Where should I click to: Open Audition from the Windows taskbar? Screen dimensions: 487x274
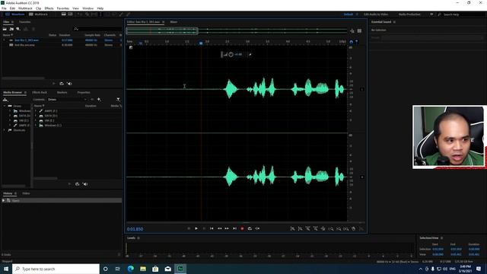tap(180, 269)
